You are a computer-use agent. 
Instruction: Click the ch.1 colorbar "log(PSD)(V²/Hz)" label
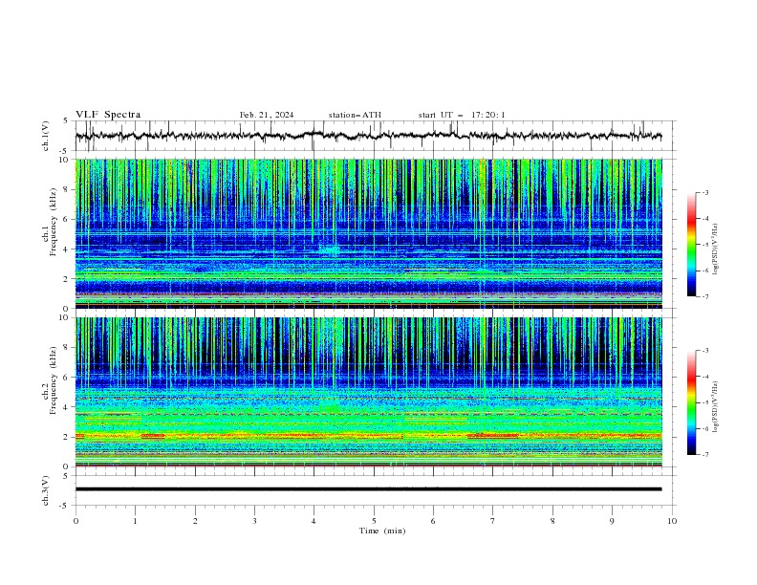click(716, 249)
